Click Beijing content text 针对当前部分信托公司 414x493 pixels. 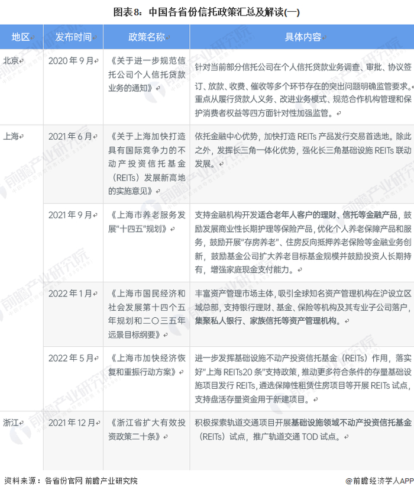point(303,90)
